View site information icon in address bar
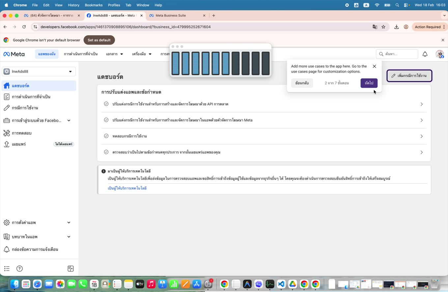The width and height of the screenshot is (448, 292). pos(35,27)
